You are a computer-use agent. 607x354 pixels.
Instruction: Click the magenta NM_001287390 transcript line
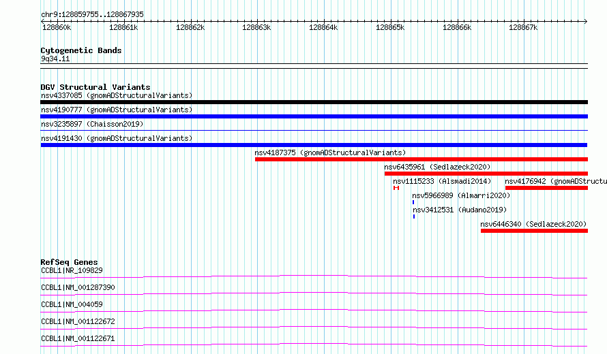coord(314,293)
